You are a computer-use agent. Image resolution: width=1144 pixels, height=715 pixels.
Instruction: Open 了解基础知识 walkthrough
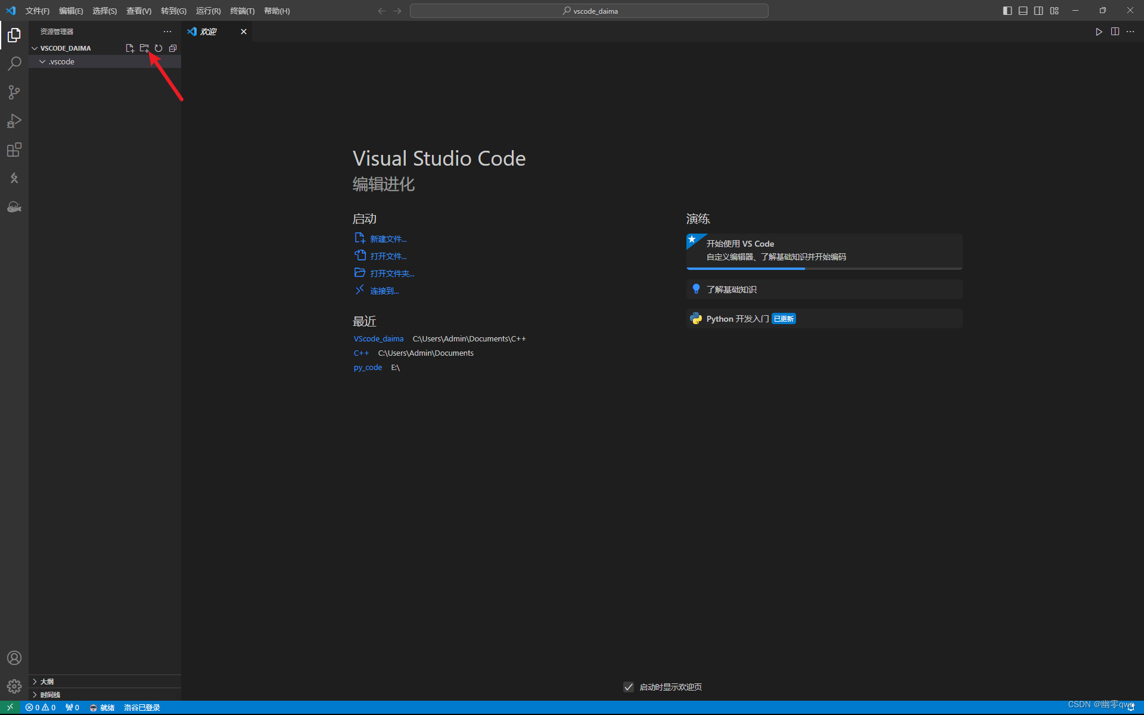(824, 290)
